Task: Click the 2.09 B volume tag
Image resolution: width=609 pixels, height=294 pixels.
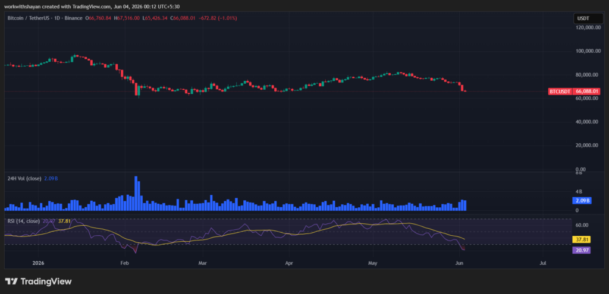Action: (582, 201)
